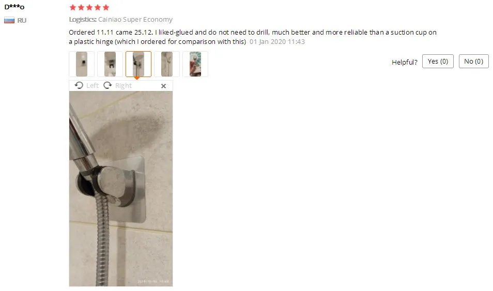
Task: Open the second review photo thumbnail
Action: pos(110,64)
